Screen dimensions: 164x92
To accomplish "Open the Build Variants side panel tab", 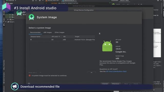I will (x=4, y=78).
